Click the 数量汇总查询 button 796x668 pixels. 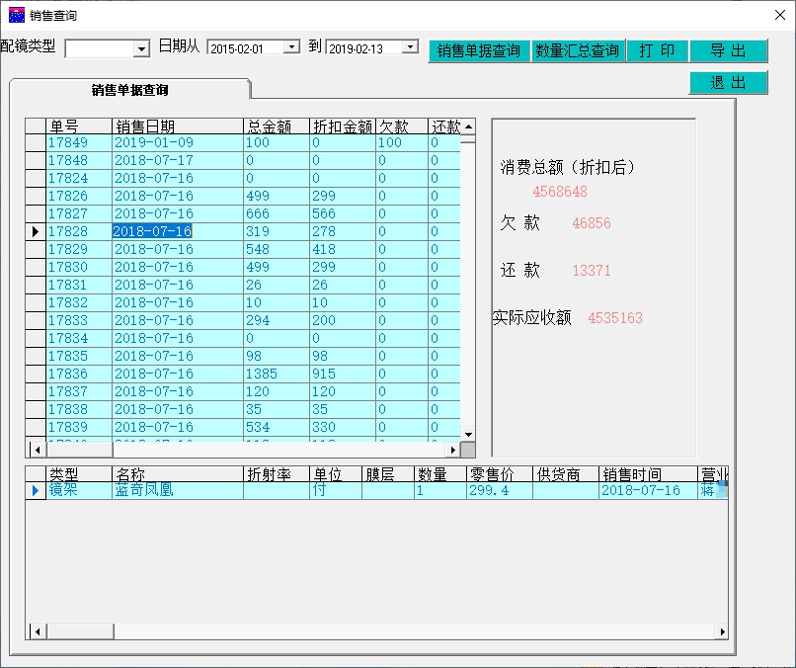pyautogui.click(x=578, y=51)
